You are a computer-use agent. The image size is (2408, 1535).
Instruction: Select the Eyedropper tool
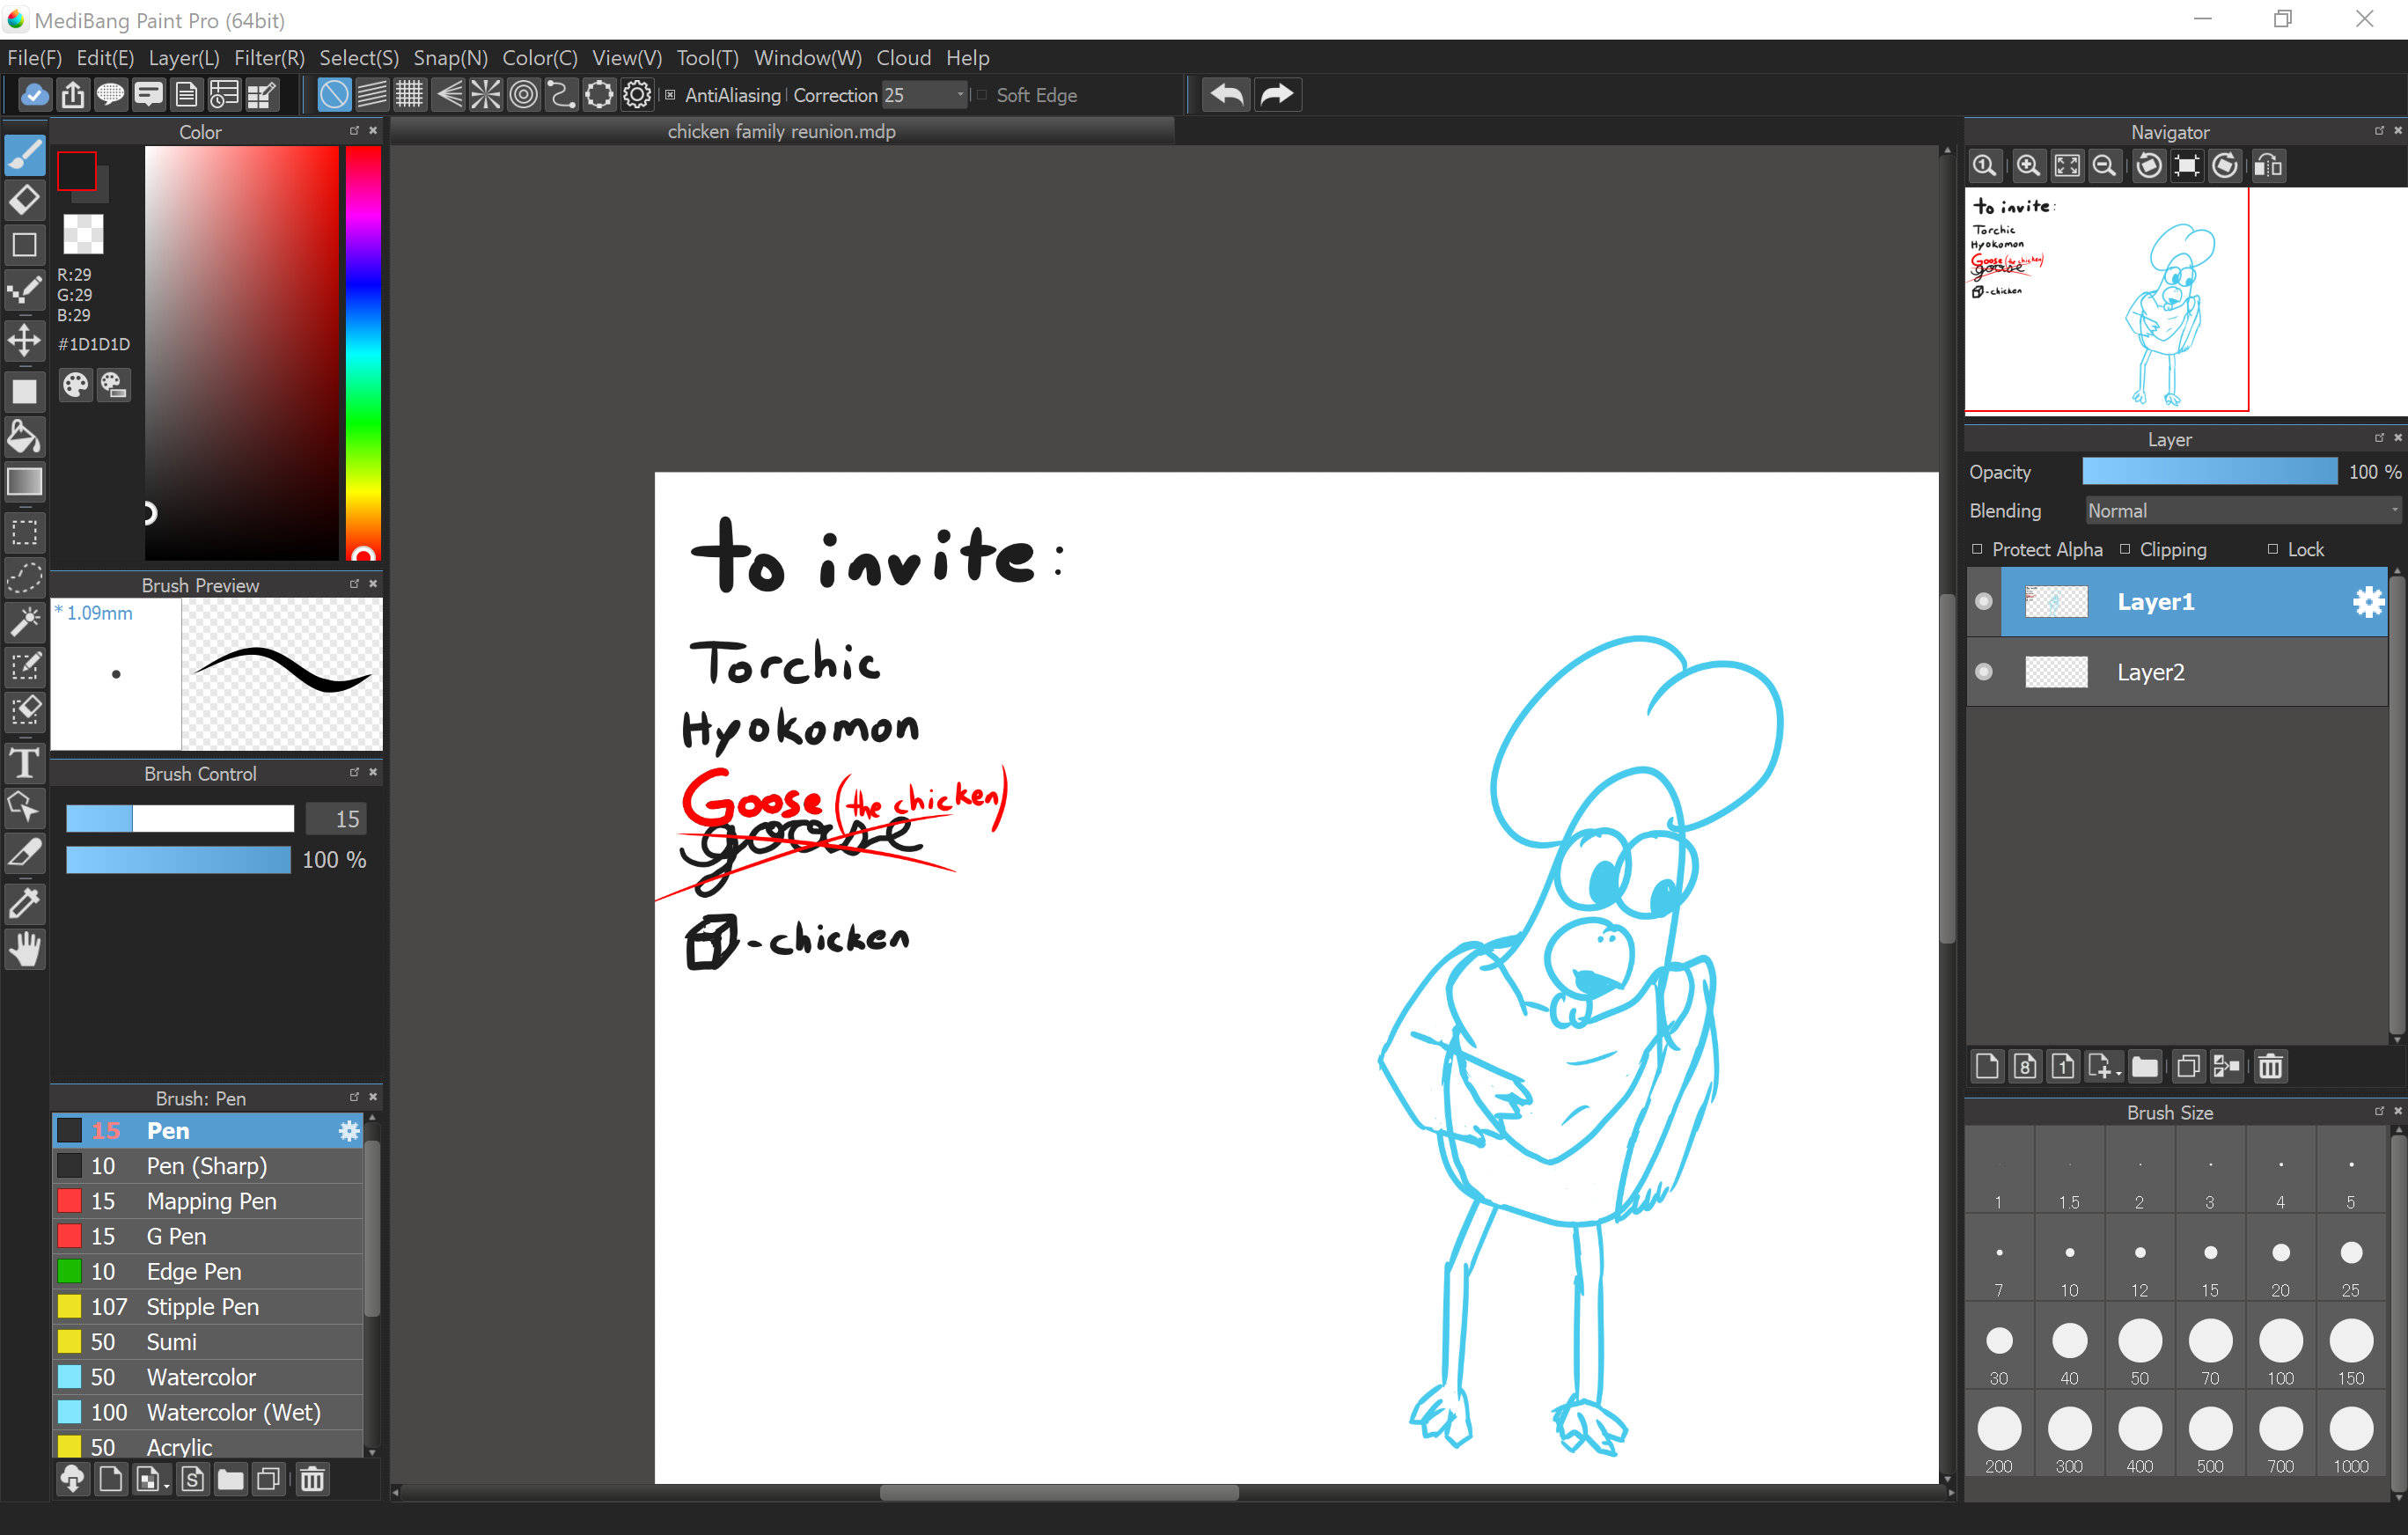coord(25,902)
